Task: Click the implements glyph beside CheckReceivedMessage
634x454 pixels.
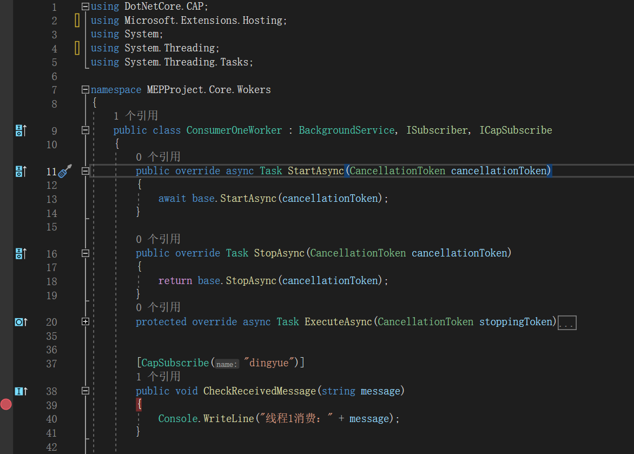Action: (18, 391)
